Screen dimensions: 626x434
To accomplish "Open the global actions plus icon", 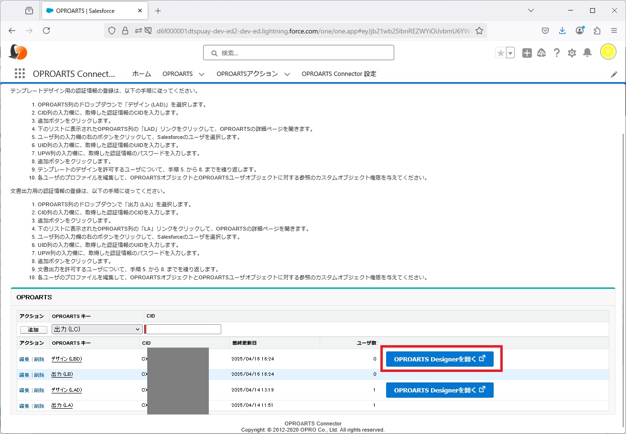I will point(527,53).
